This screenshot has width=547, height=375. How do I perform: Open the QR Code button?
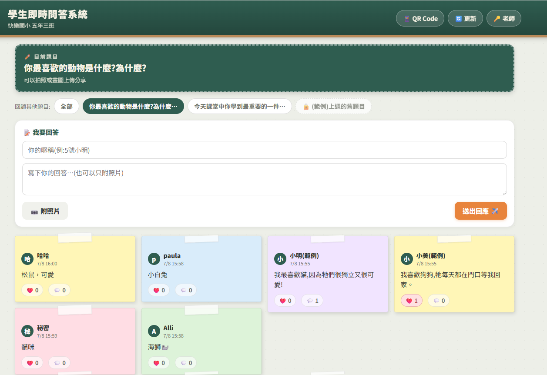point(420,18)
